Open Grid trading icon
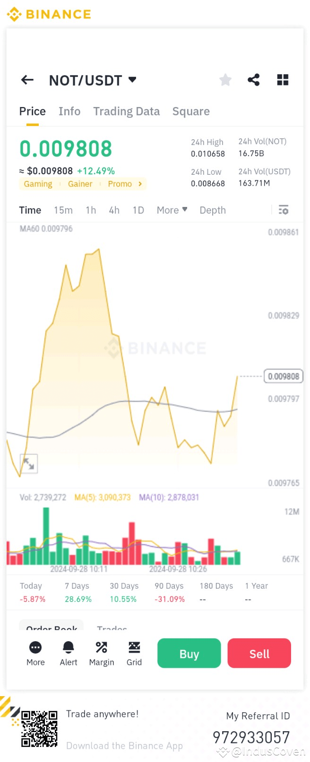 pos(134,647)
